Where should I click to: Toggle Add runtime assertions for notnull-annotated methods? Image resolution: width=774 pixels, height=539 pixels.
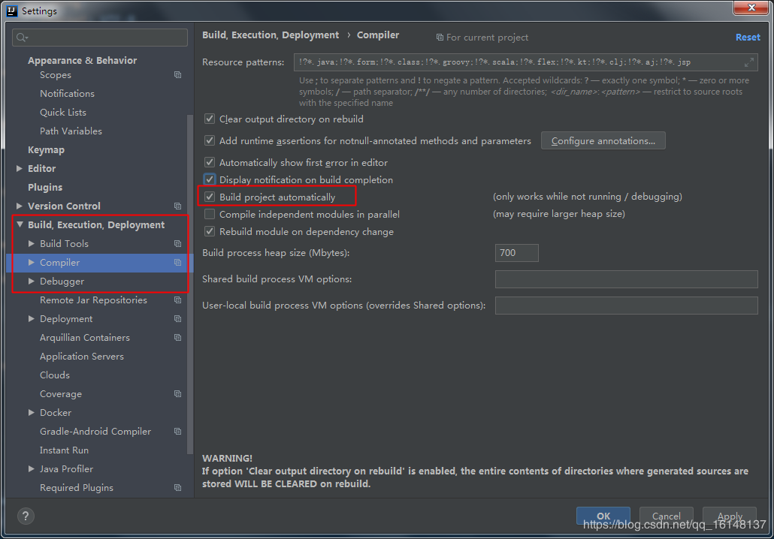[x=210, y=140]
